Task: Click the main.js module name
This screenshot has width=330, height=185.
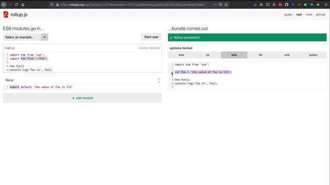Action: click(10, 48)
